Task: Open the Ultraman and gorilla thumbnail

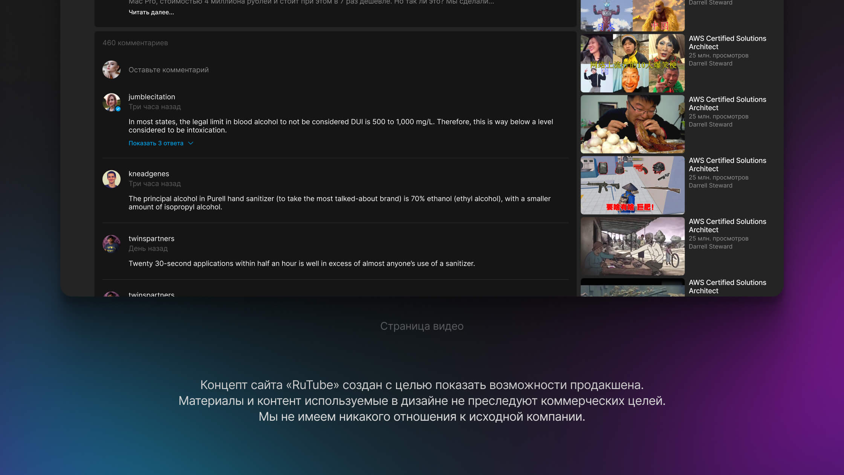Action: click(x=632, y=15)
